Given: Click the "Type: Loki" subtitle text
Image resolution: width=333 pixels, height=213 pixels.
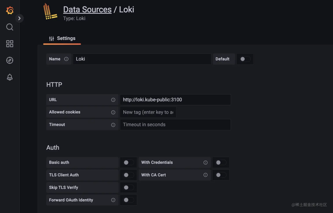Looking at the screenshot, I should click(x=74, y=19).
